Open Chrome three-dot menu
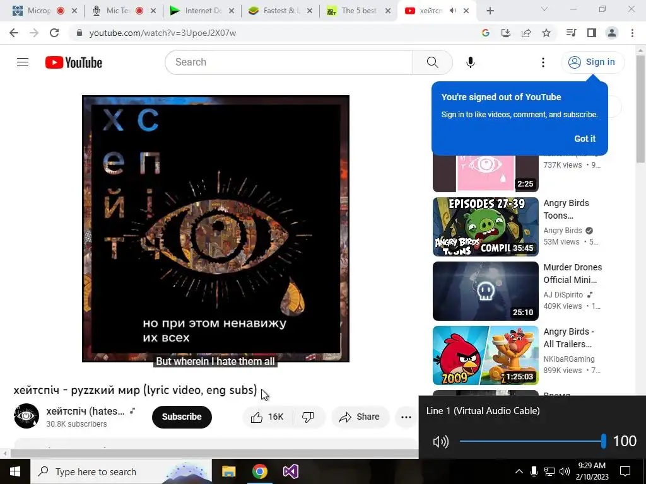Viewport: 646px width, 484px height. click(x=632, y=33)
